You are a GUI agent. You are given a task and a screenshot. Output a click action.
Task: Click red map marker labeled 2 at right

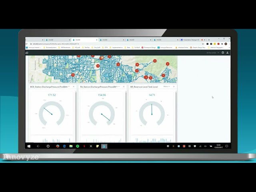pos(168,64)
